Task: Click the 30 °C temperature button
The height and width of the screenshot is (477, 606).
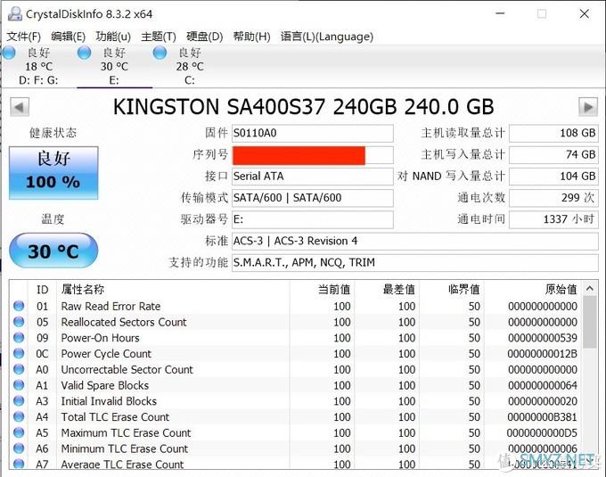Action: pyautogui.click(x=53, y=251)
